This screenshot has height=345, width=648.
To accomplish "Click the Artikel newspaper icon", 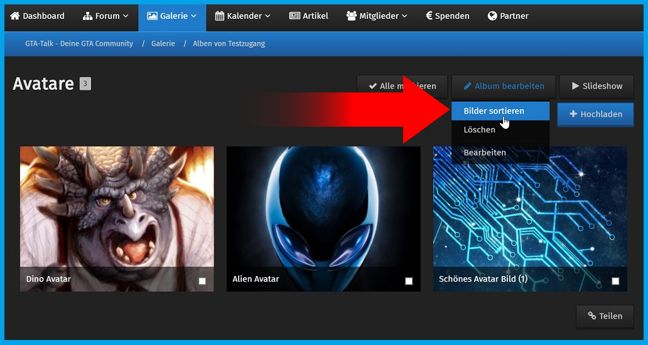I will tap(294, 16).
